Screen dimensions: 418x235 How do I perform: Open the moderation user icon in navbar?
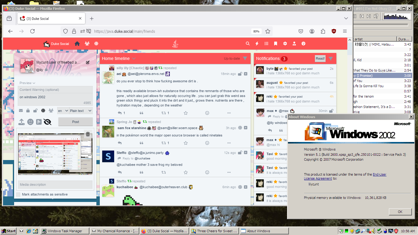[x=294, y=44]
